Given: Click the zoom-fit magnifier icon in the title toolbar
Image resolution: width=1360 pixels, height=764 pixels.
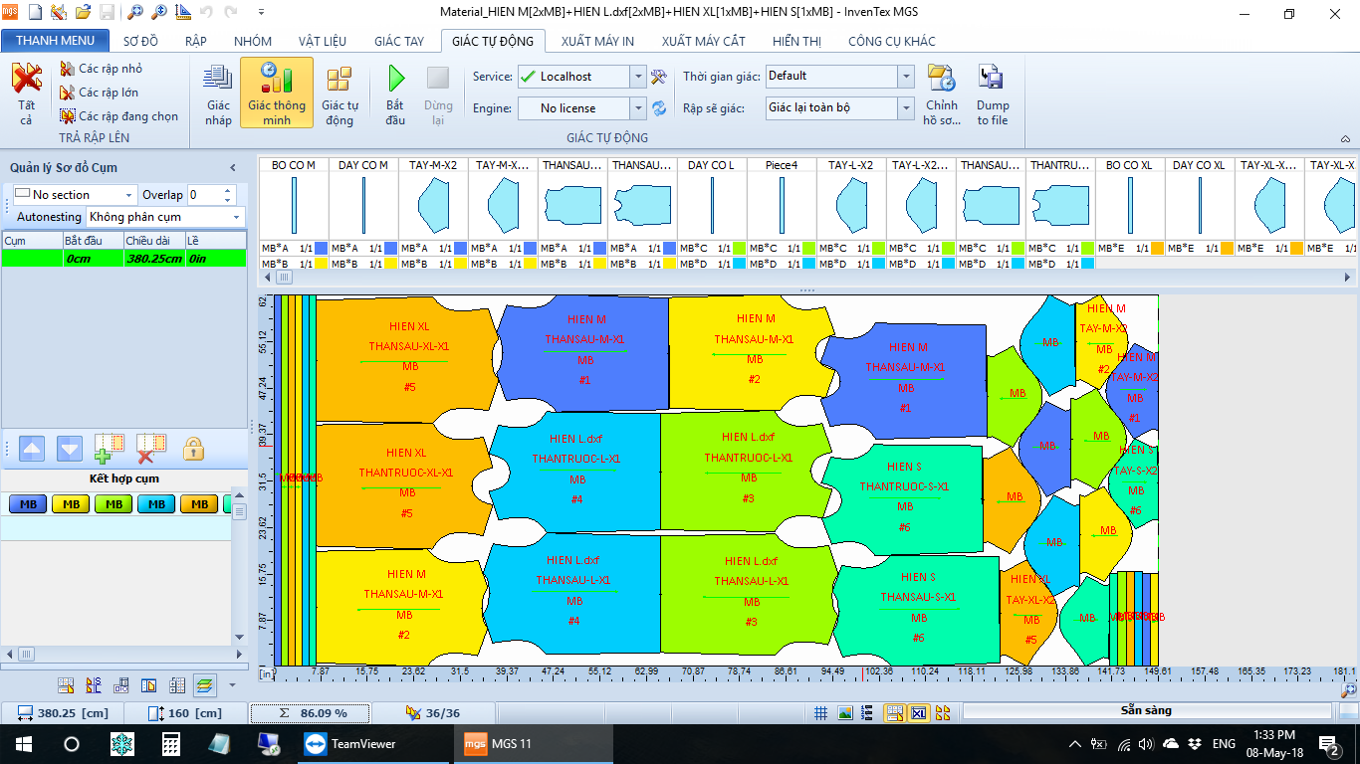Looking at the screenshot, I should point(136,13).
